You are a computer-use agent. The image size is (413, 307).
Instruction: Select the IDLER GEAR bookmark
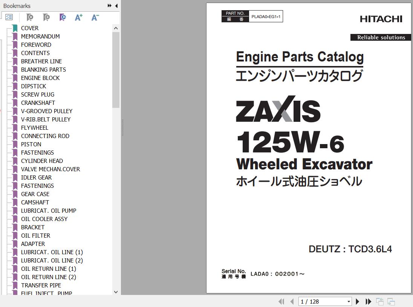pyautogui.click(x=36, y=178)
